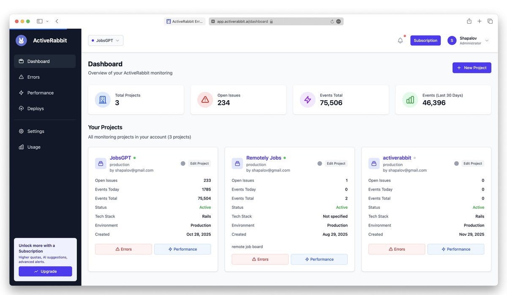Open Performance in the sidebar
The image size is (507, 295).
tap(45, 93)
